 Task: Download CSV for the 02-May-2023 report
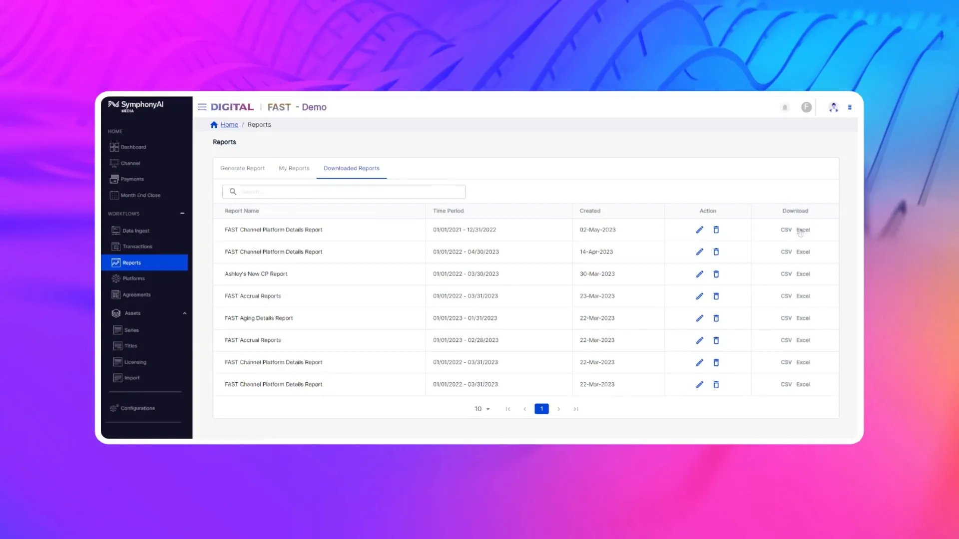tap(786, 230)
